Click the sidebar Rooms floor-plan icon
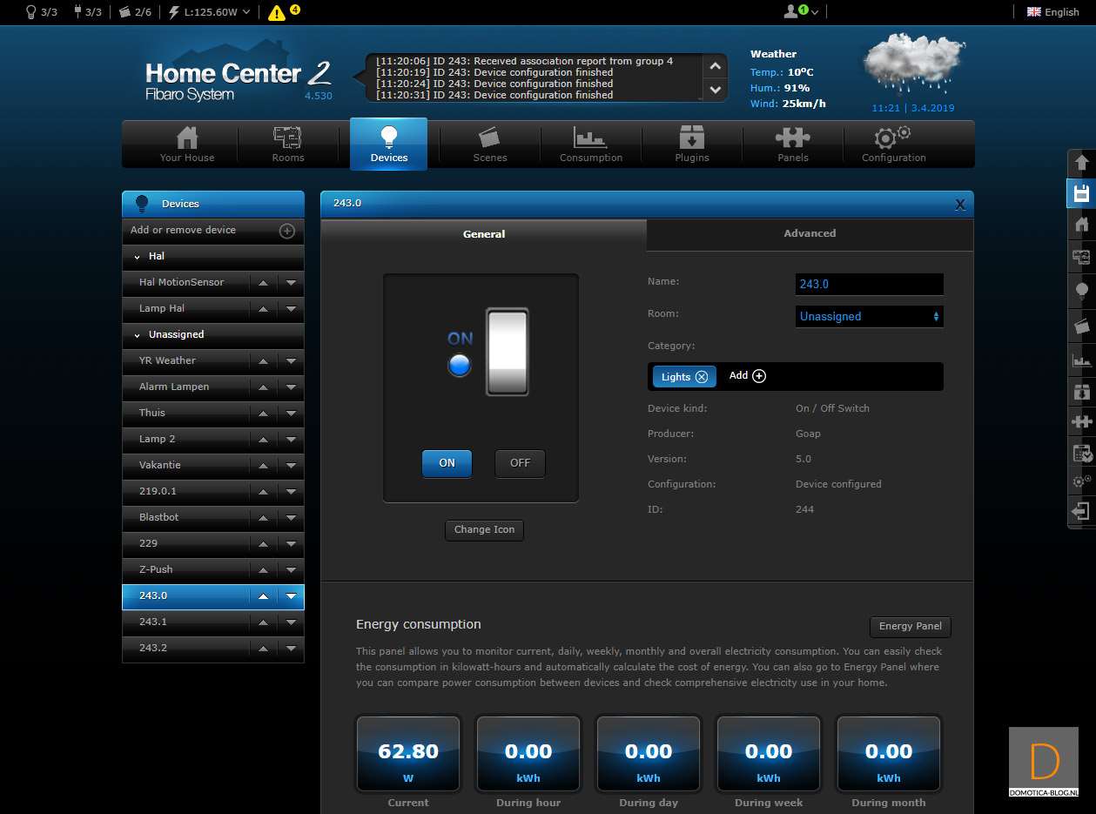1096x814 pixels. pos(1081,258)
